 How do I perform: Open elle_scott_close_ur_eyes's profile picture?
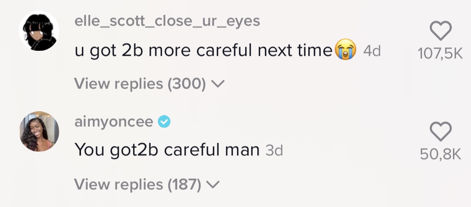pos(39,31)
